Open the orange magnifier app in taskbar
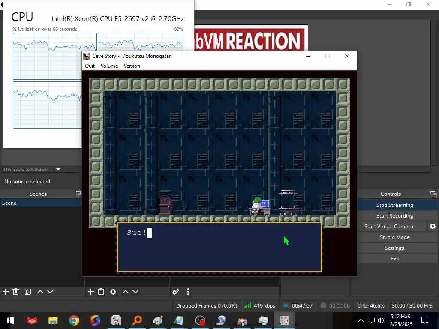The width and height of the screenshot is (439, 329). tap(137, 320)
